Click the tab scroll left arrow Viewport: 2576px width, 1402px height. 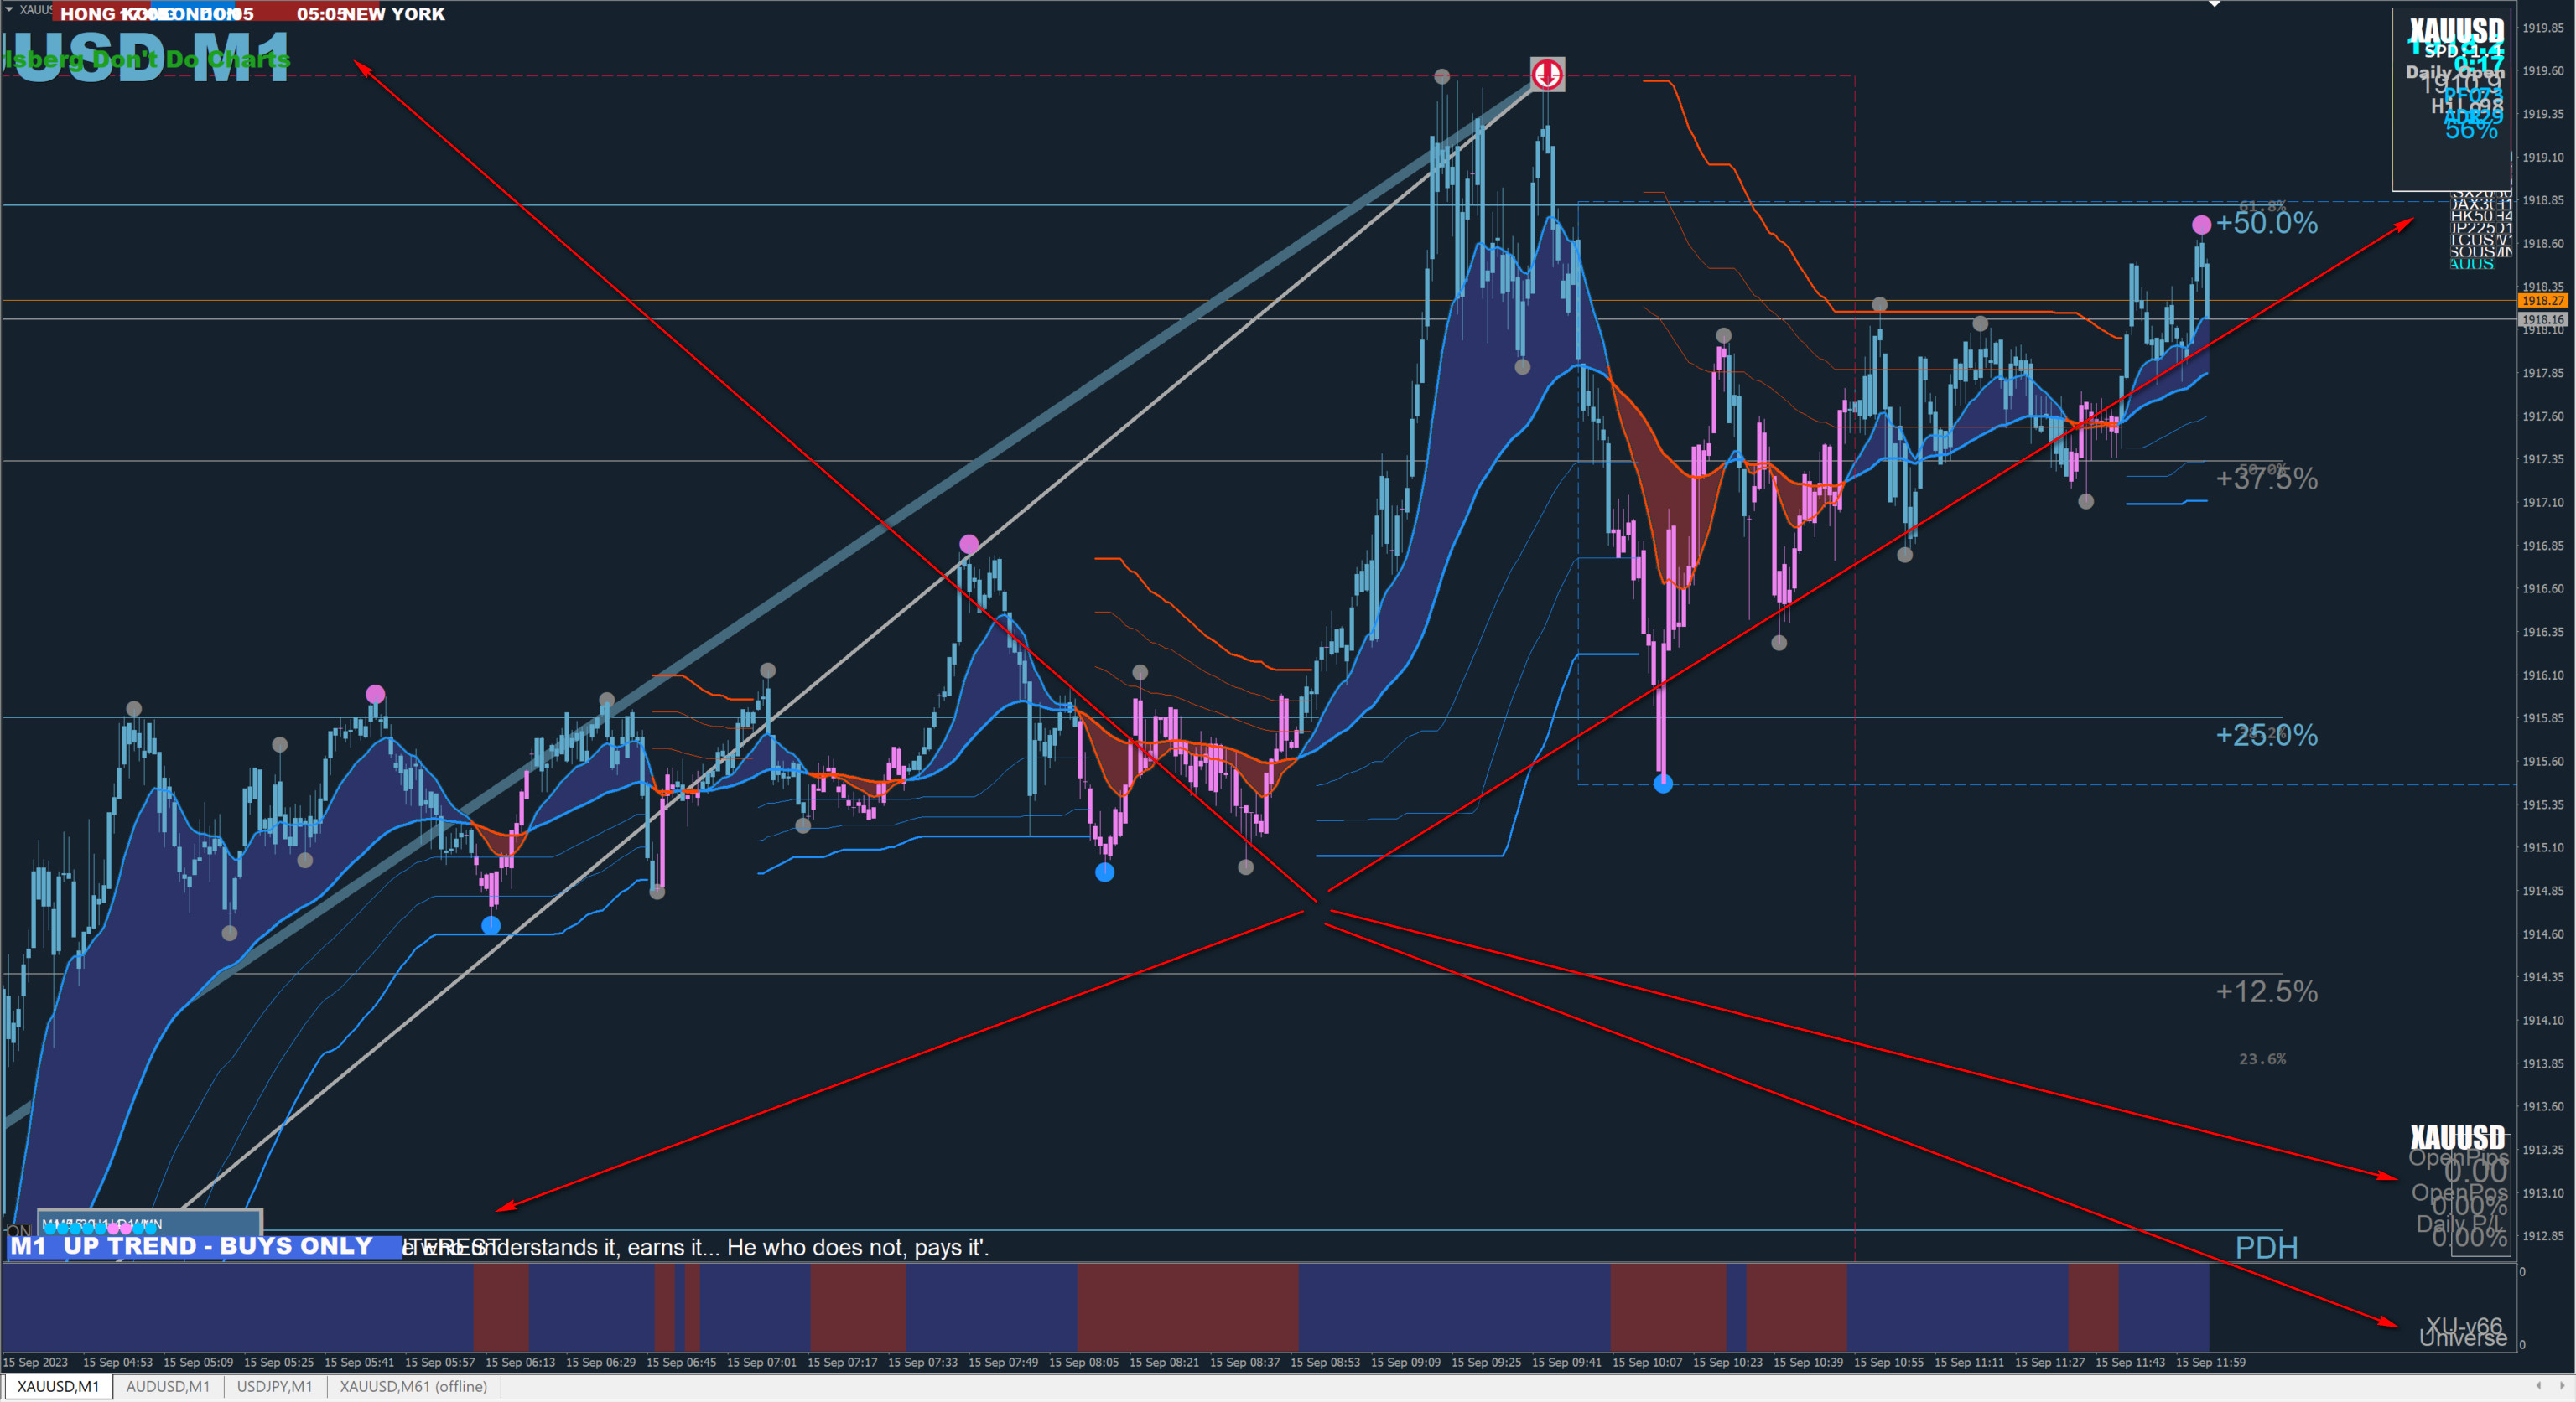click(2538, 1385)
